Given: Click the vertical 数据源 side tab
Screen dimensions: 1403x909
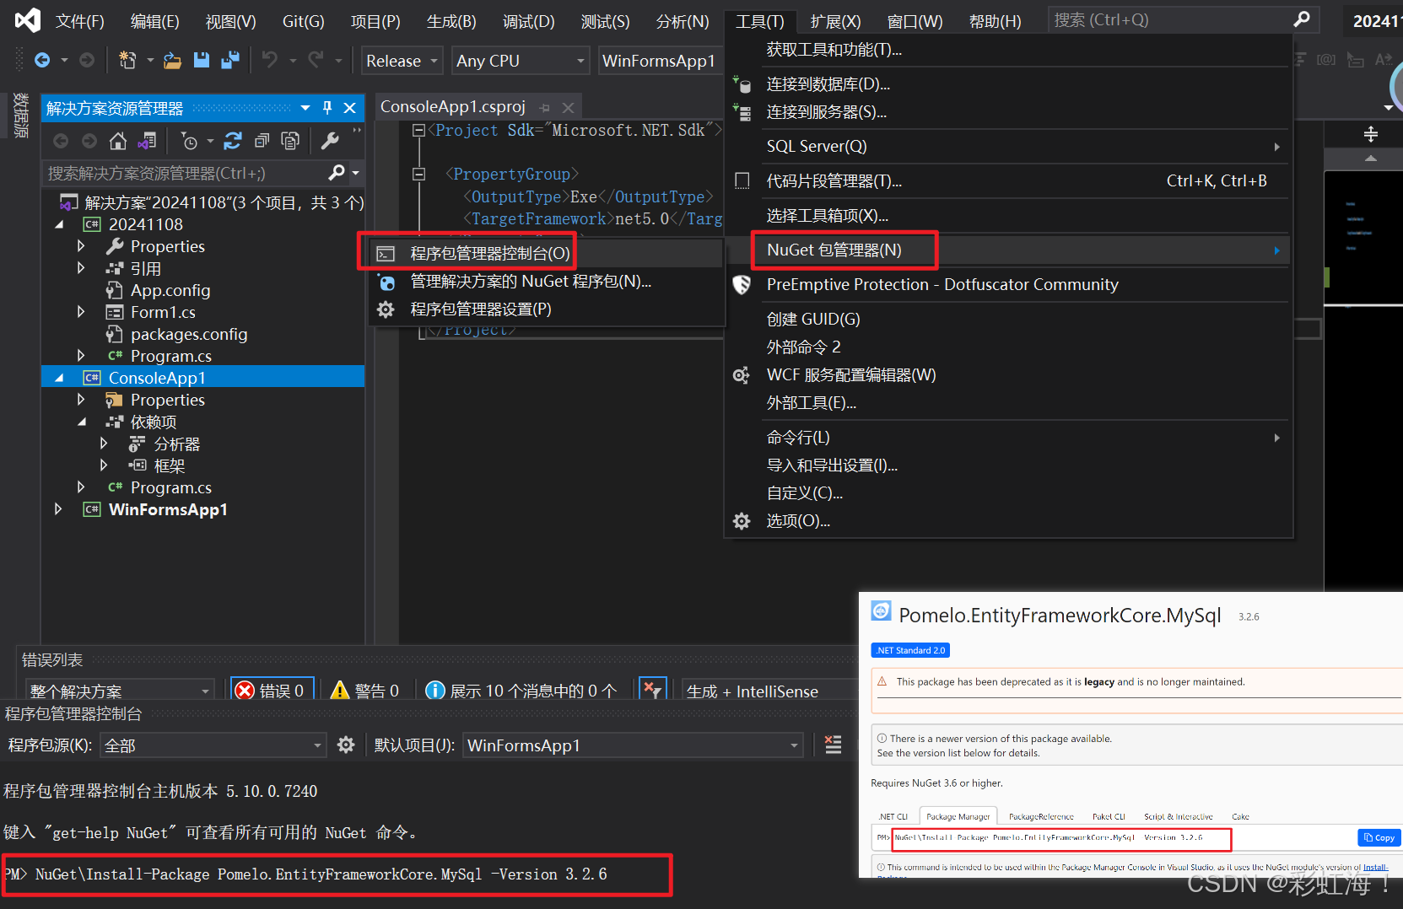Looking at the screenshot, I should (21, 116).
